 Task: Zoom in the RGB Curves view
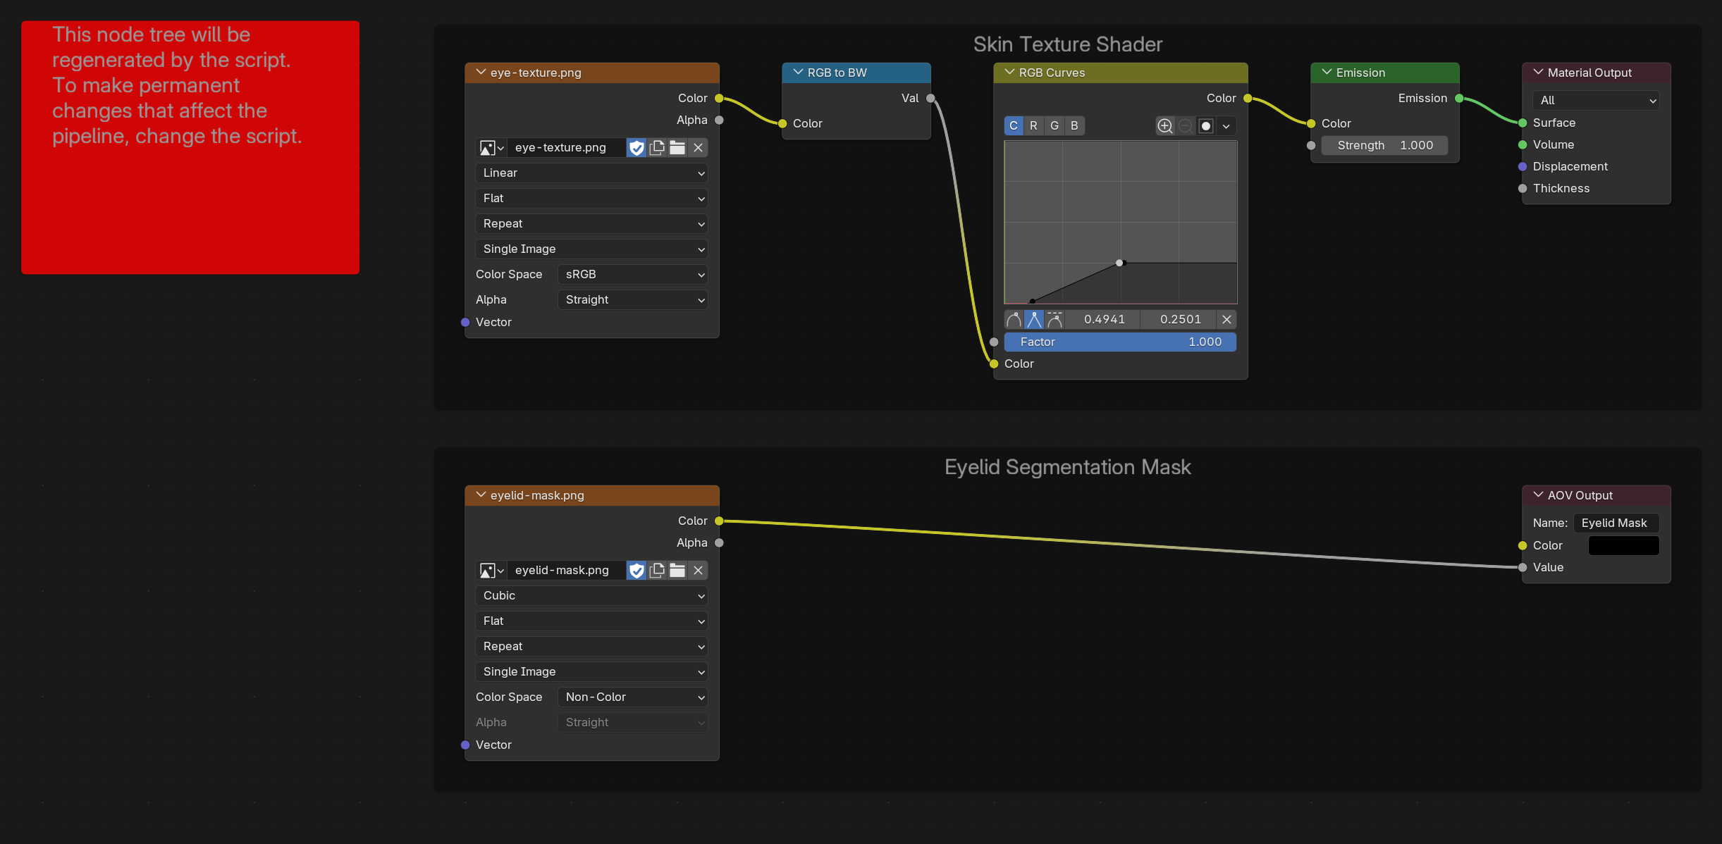point(1165,126)
